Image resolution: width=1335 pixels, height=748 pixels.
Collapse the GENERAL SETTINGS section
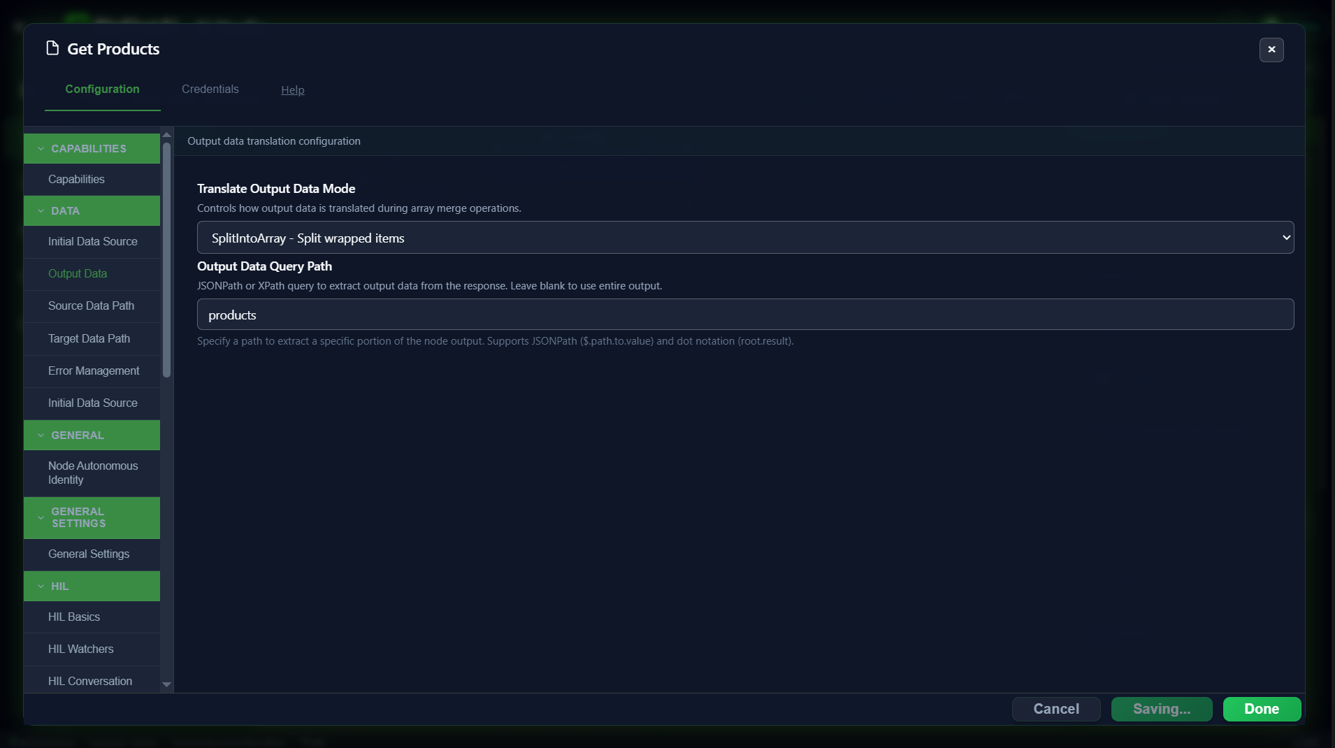pyautogui.click(x=92, y=518)
